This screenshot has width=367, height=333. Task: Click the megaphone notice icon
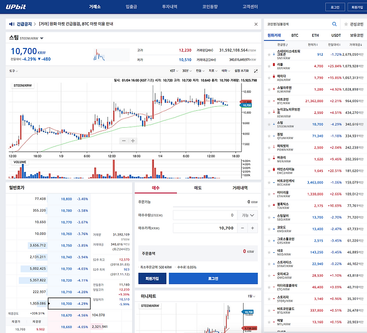pyautogui.click(x=12, y=24)
